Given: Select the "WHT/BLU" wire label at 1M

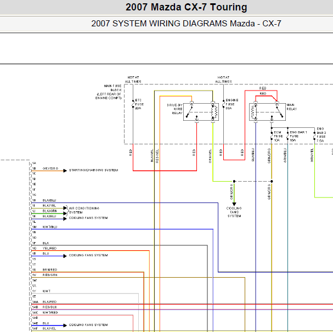Looking at the screenshot, I should coord(50,227).
